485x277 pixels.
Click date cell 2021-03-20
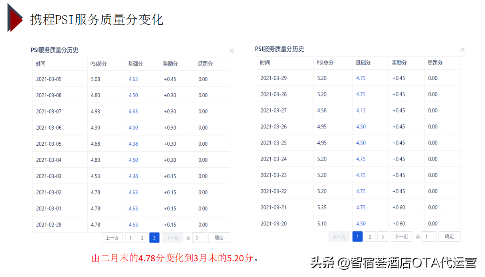tap(274, 223)
